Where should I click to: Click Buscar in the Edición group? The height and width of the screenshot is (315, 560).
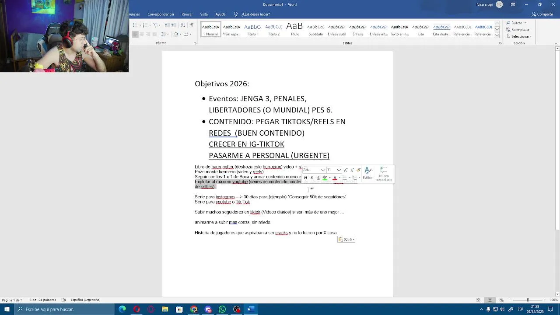click(514, 23)
